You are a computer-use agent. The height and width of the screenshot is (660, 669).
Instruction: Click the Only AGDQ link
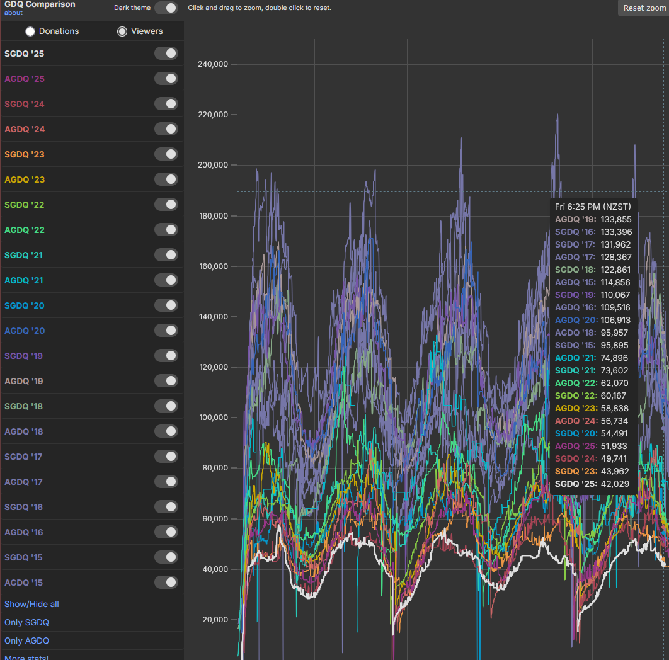(x=26, y=641)
